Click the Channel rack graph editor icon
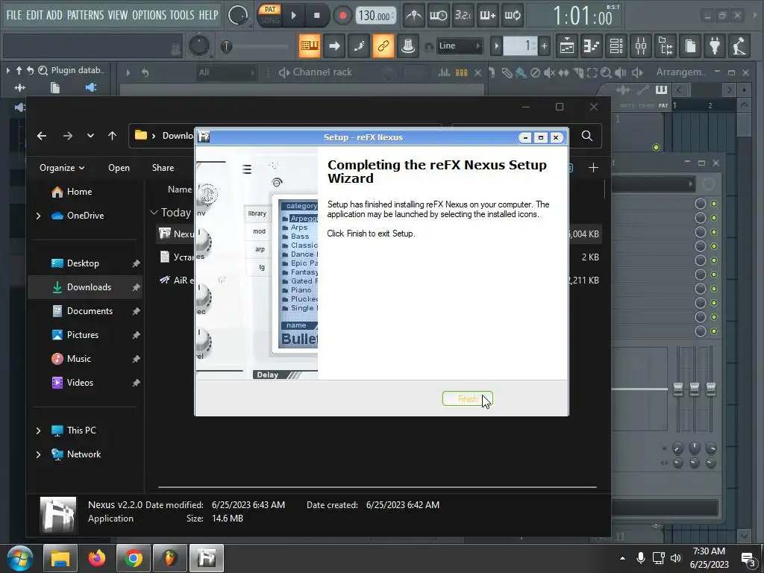 pyautogui.click(x=444, y=72)
